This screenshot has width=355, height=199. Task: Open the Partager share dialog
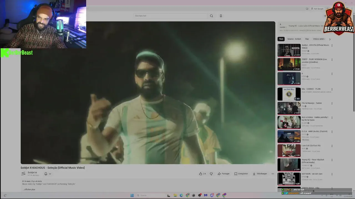click(224, 174)
